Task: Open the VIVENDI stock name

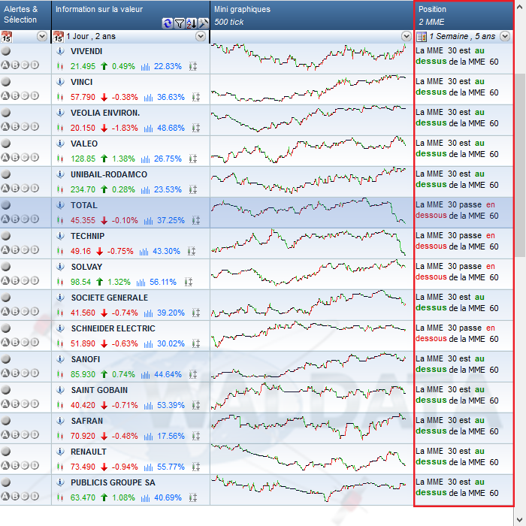Action: (x=86, y=51)
